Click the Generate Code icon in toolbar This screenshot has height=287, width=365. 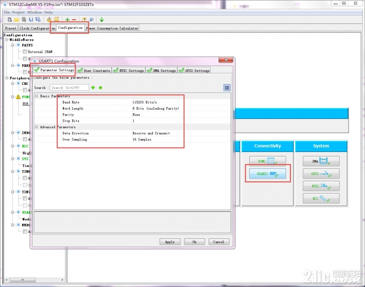click(x=49, y=20)
